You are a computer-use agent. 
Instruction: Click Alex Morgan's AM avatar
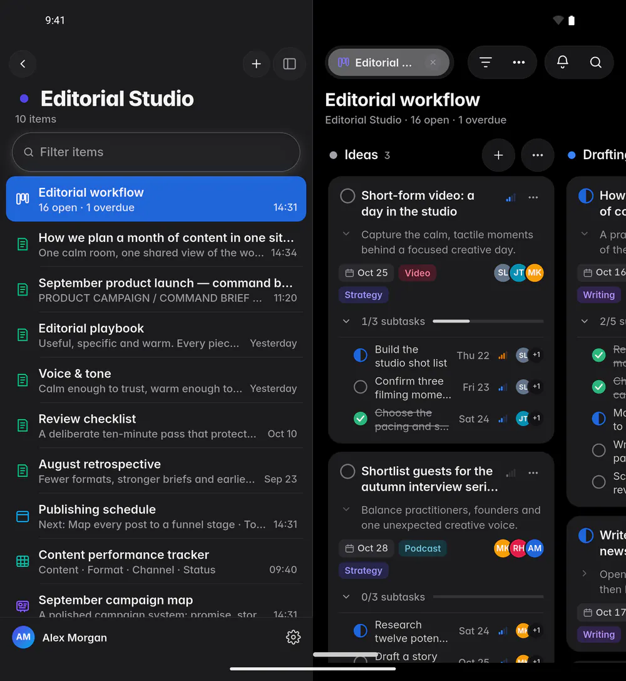point(23,637)
